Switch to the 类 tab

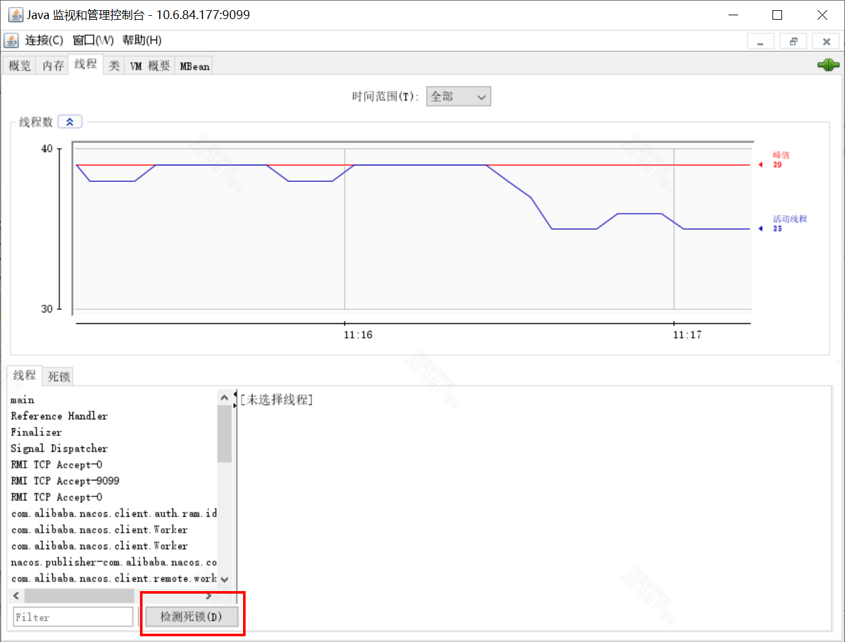pyautogui.click(x=114, y=66)
